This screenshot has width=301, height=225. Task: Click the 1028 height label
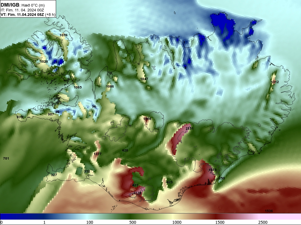(44, 61)
